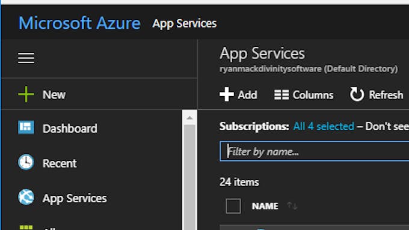409x230 pixels.
Task: Click the white plus Add icon
Action: pos(226,94)
